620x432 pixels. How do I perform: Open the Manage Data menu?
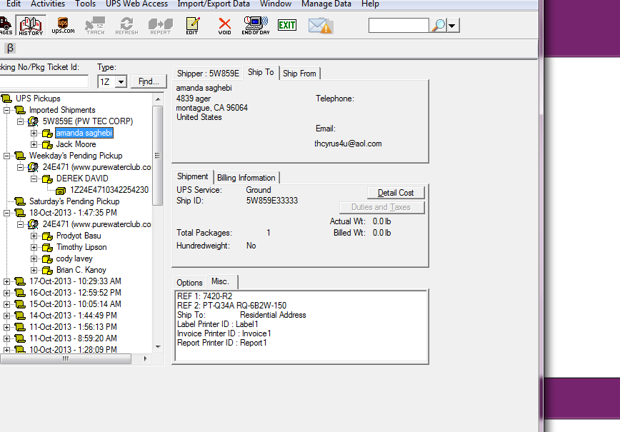tap(326, 4)
